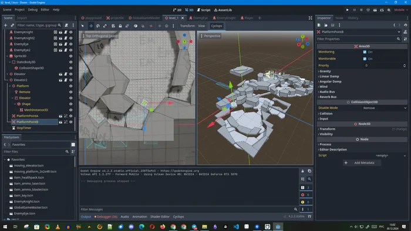The width and height of the screenshot is (411, 231).
Task: Open Cyclops toolbar button
Action: point(217,26)
